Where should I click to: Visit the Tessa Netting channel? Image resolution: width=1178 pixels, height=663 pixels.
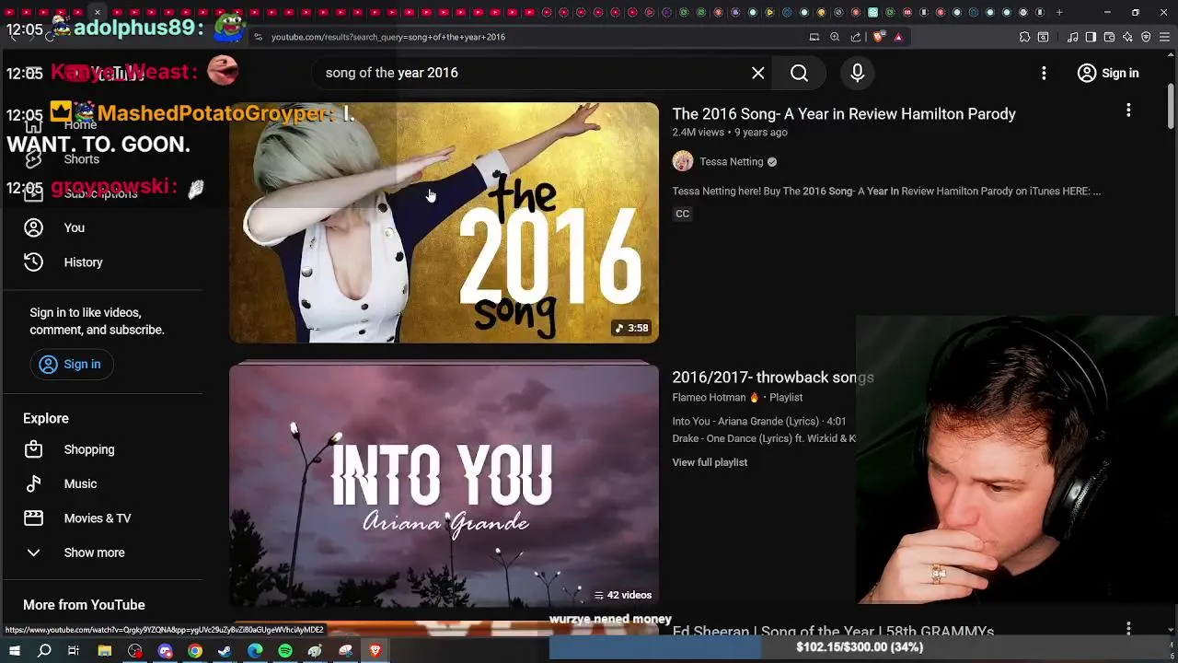(x=732, y=162)
